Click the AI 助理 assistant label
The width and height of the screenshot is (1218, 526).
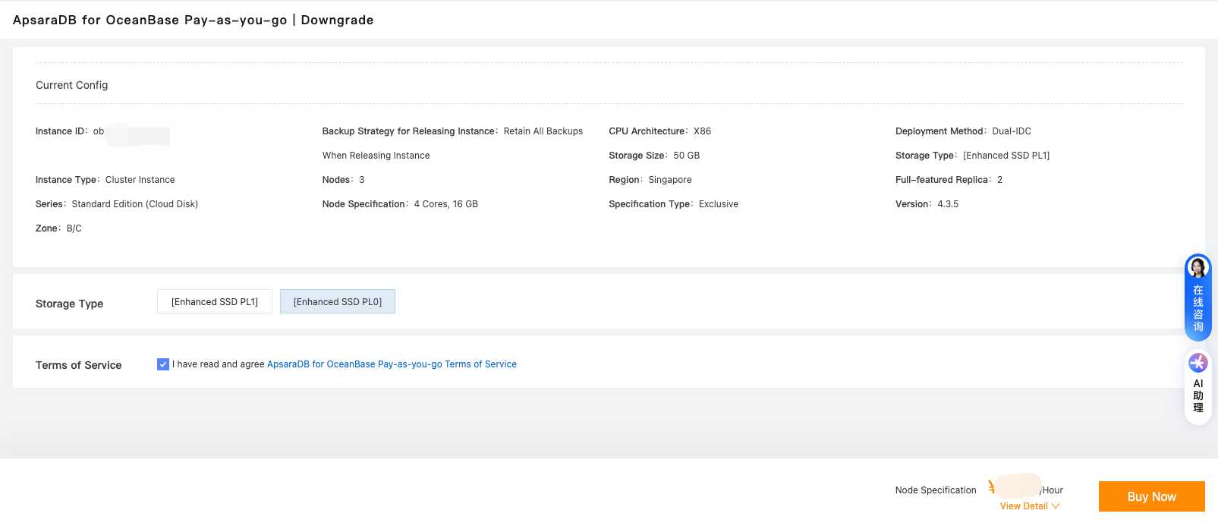click(1198, 396)
